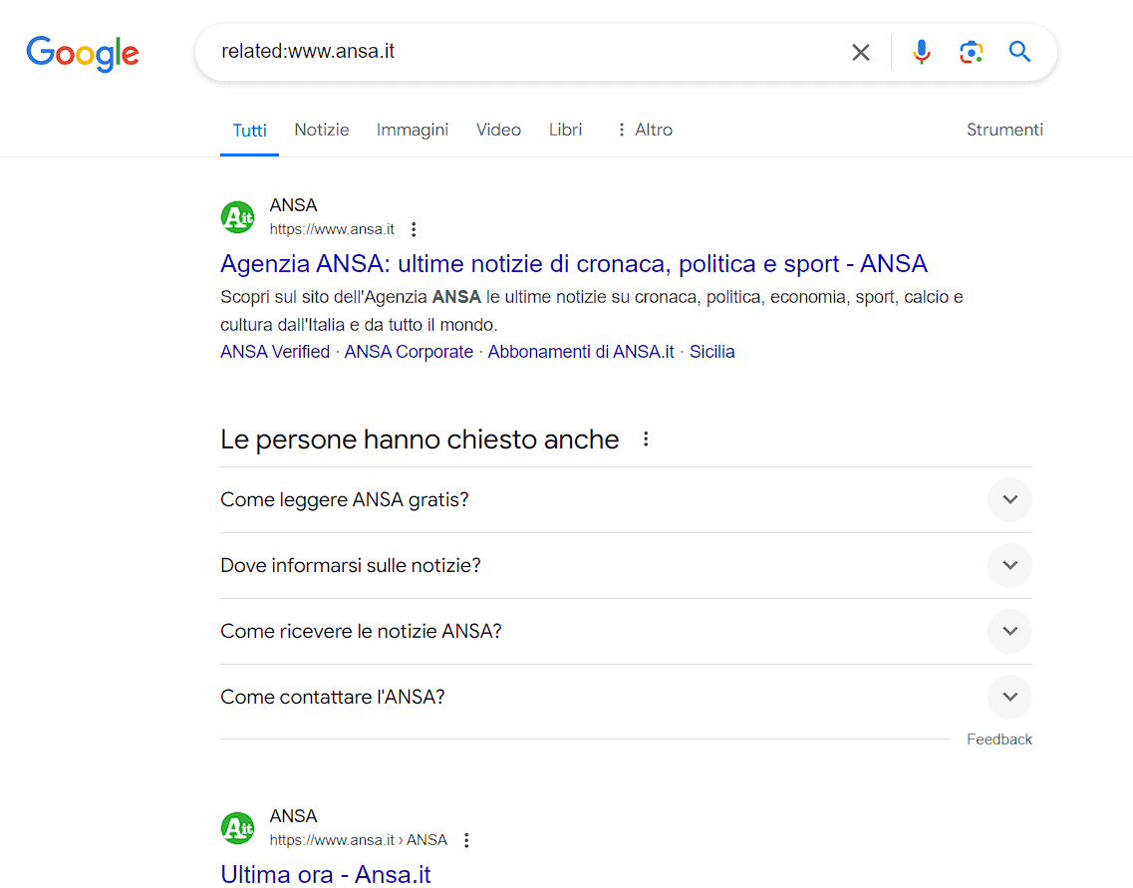Click the magnifying glass search icon
Image resolution: width=1133 pixels, height=888 pixels.
click(x=1019, y=52)
